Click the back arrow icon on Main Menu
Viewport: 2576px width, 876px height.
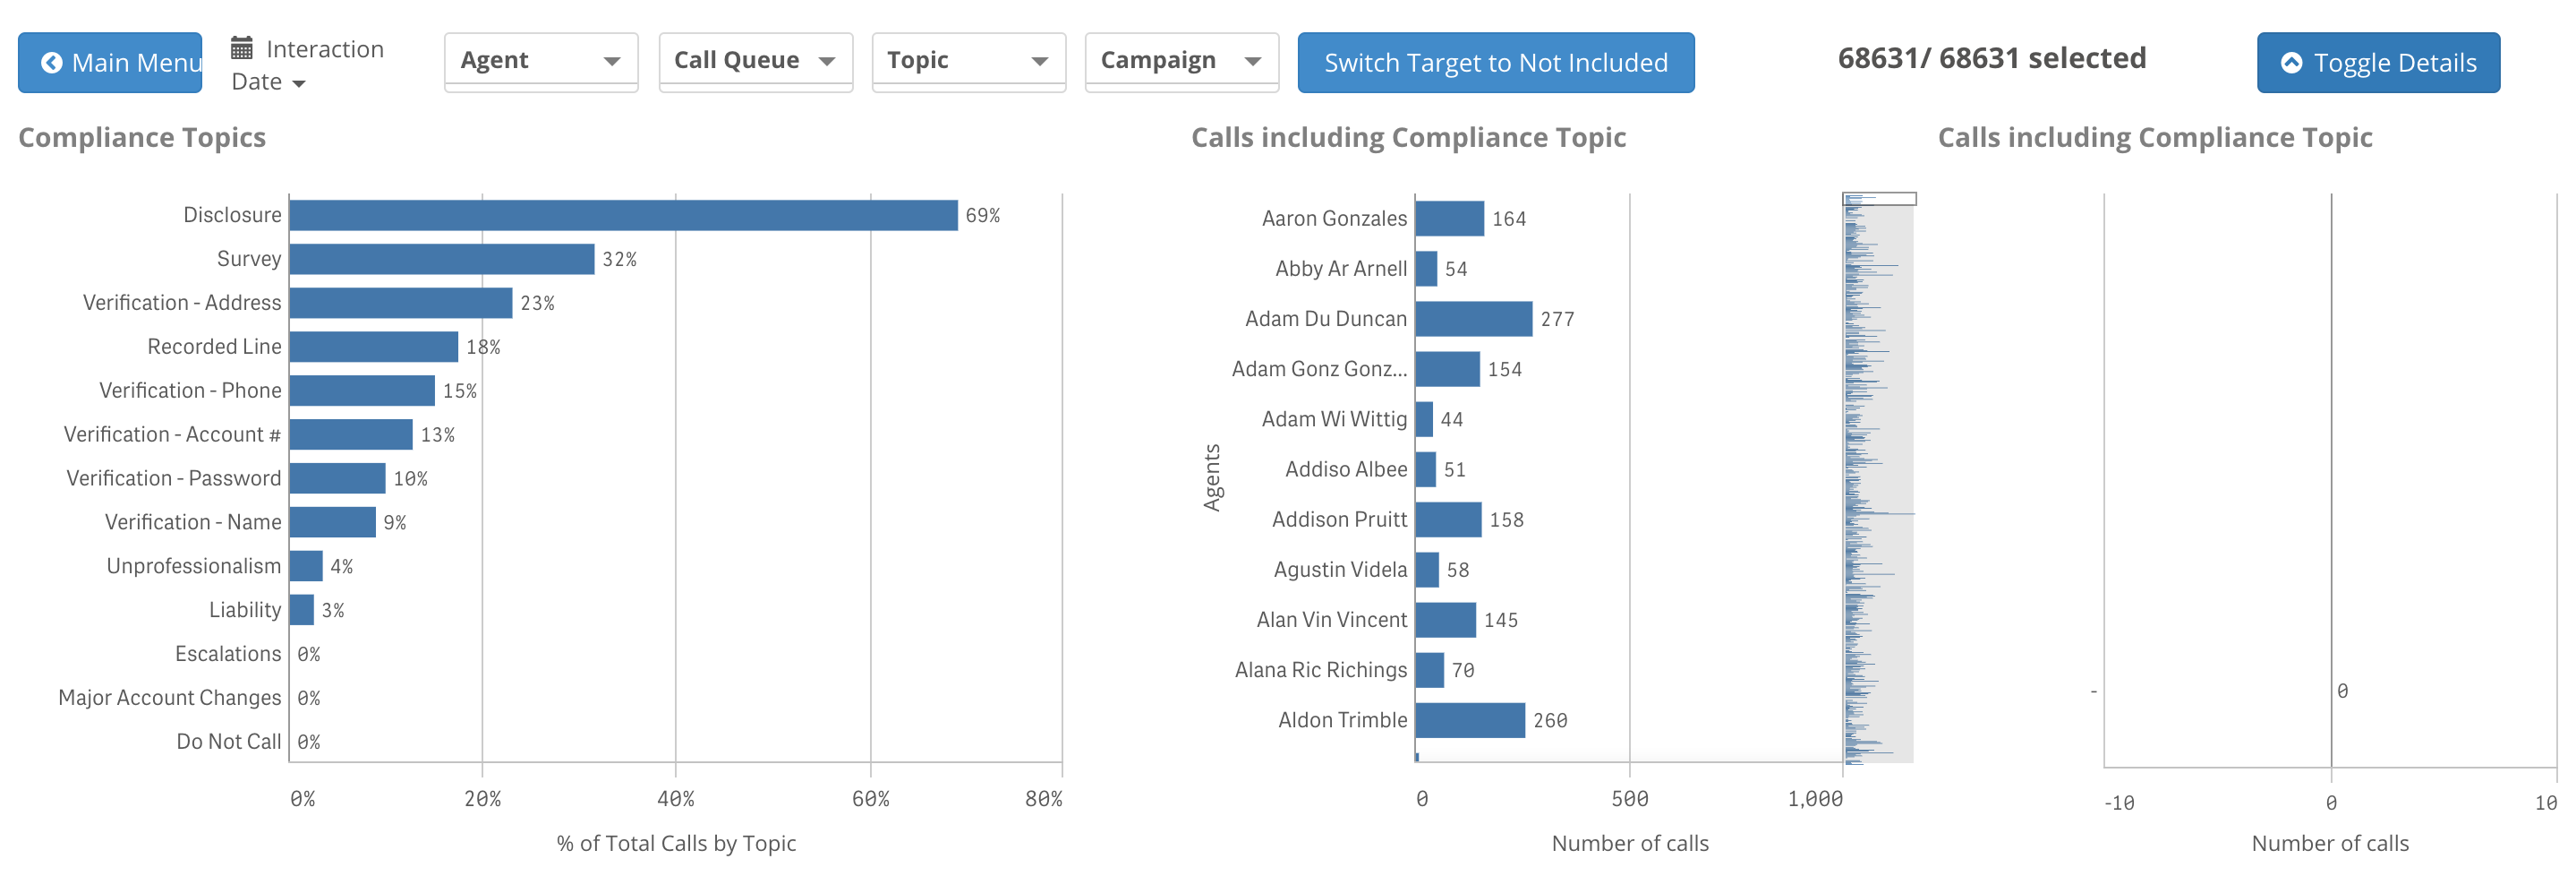[x=51, y=63]
